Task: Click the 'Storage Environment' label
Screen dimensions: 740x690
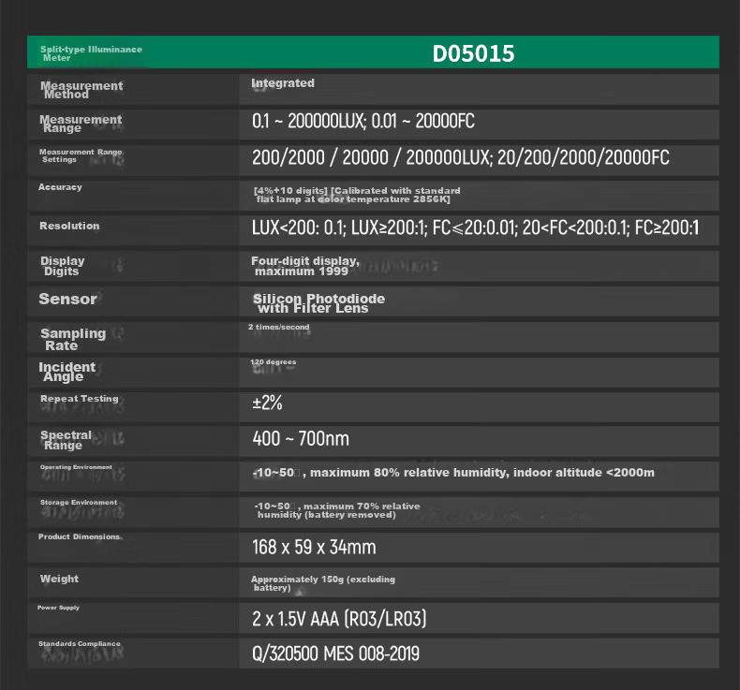Action: (79, 503)
